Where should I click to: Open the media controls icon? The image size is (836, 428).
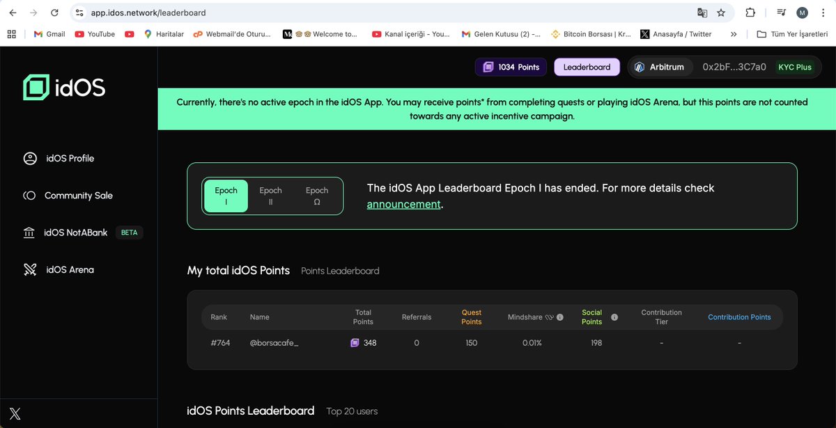(781, 13)
